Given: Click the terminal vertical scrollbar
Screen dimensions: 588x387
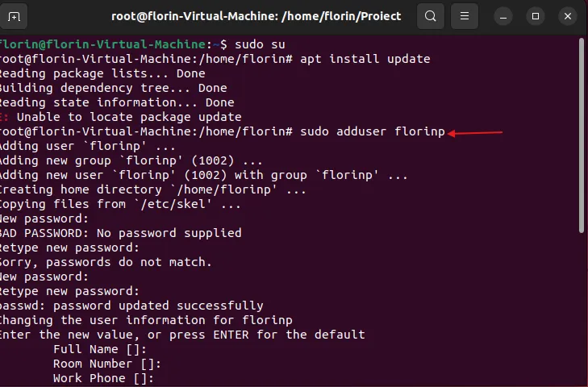Looking at the screenshot, I should point(582,137).
